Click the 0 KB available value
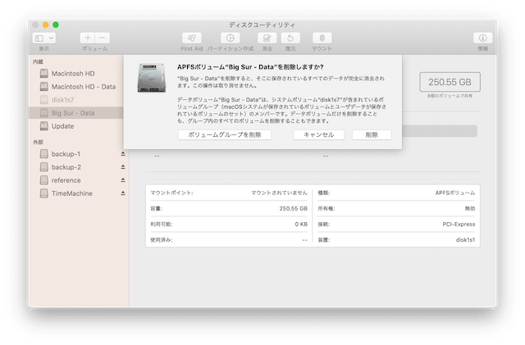 [301, 225]
